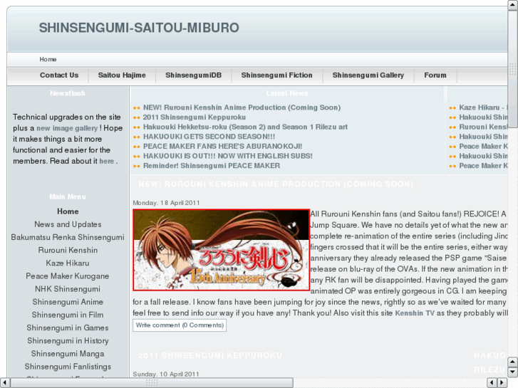Screen dimensions: 518x388
Task: Click the Home breadcrumb link
Action: click(48, 59)
